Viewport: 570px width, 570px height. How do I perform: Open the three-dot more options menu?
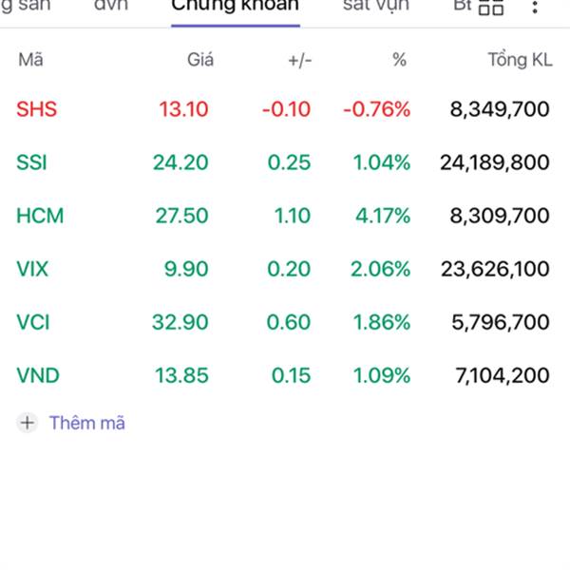coord(534,8)
